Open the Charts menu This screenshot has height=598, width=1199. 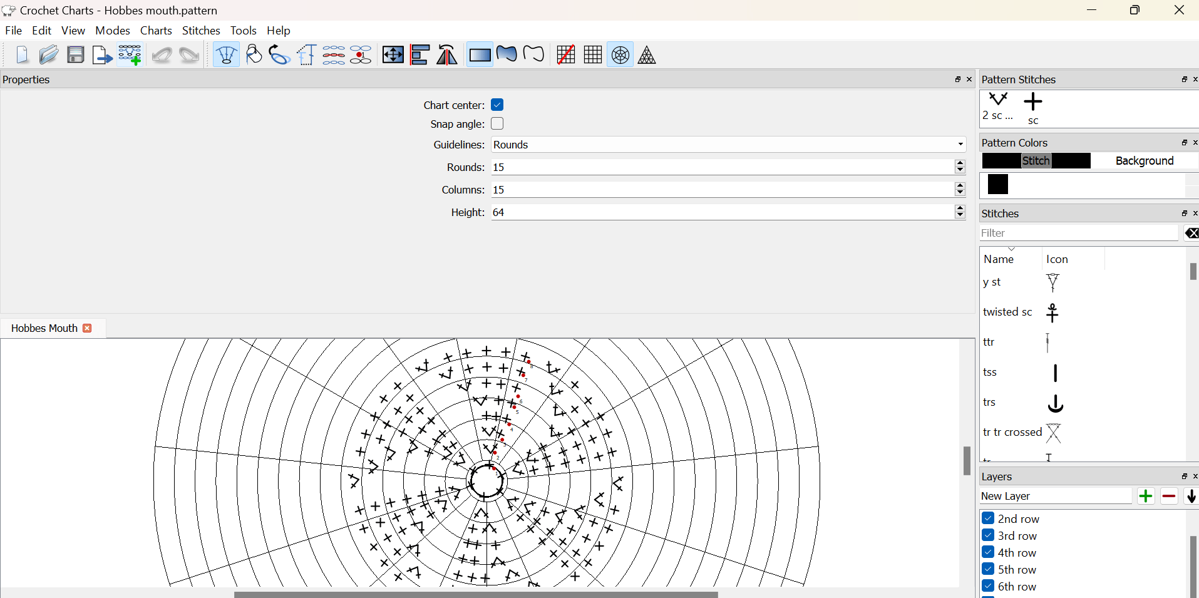156,31
